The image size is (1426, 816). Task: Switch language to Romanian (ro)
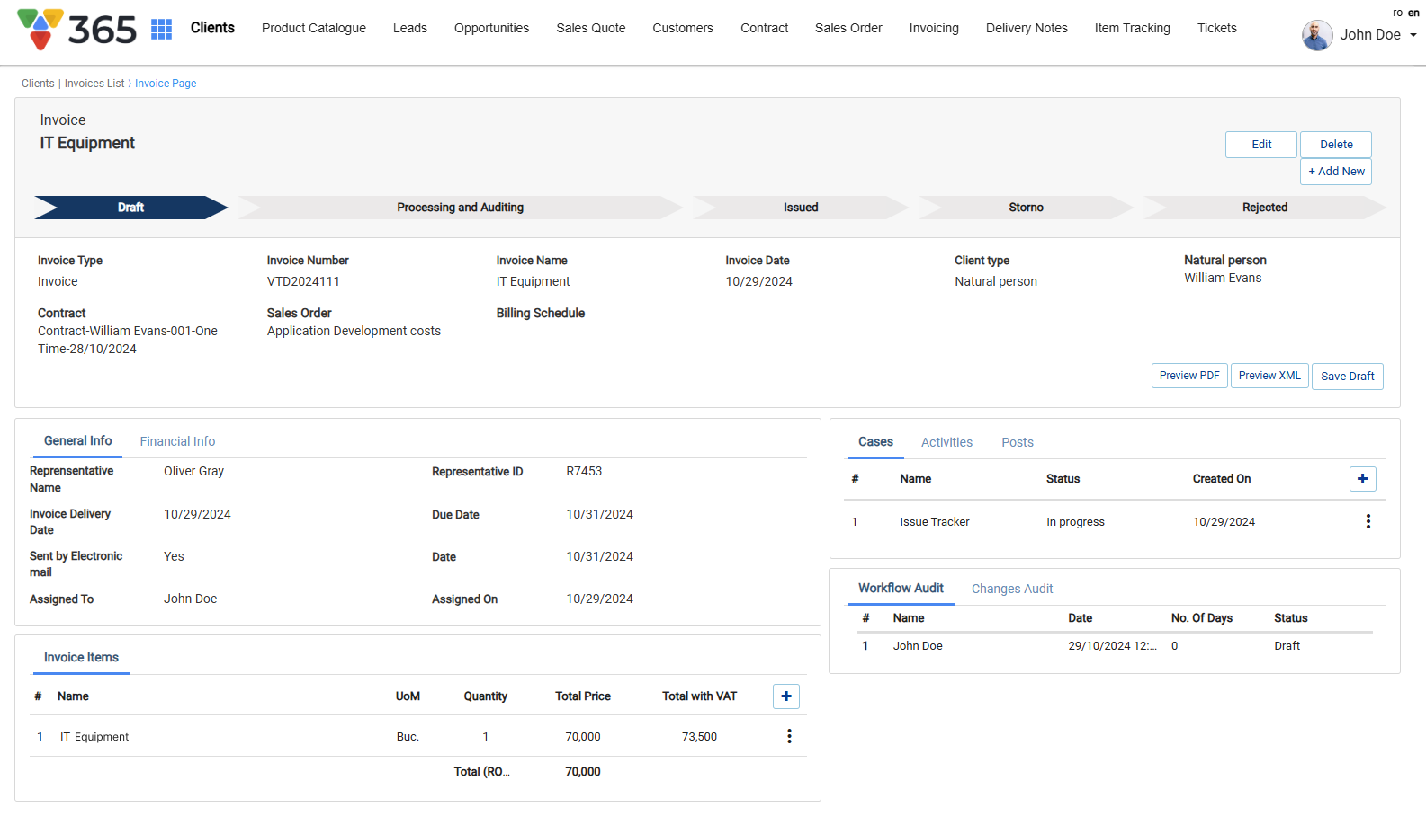click(1397, 13)
